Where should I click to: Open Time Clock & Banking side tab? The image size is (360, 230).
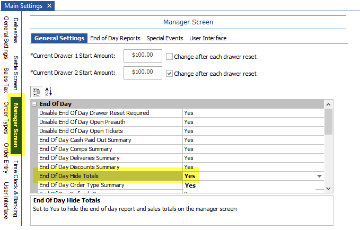15,189
